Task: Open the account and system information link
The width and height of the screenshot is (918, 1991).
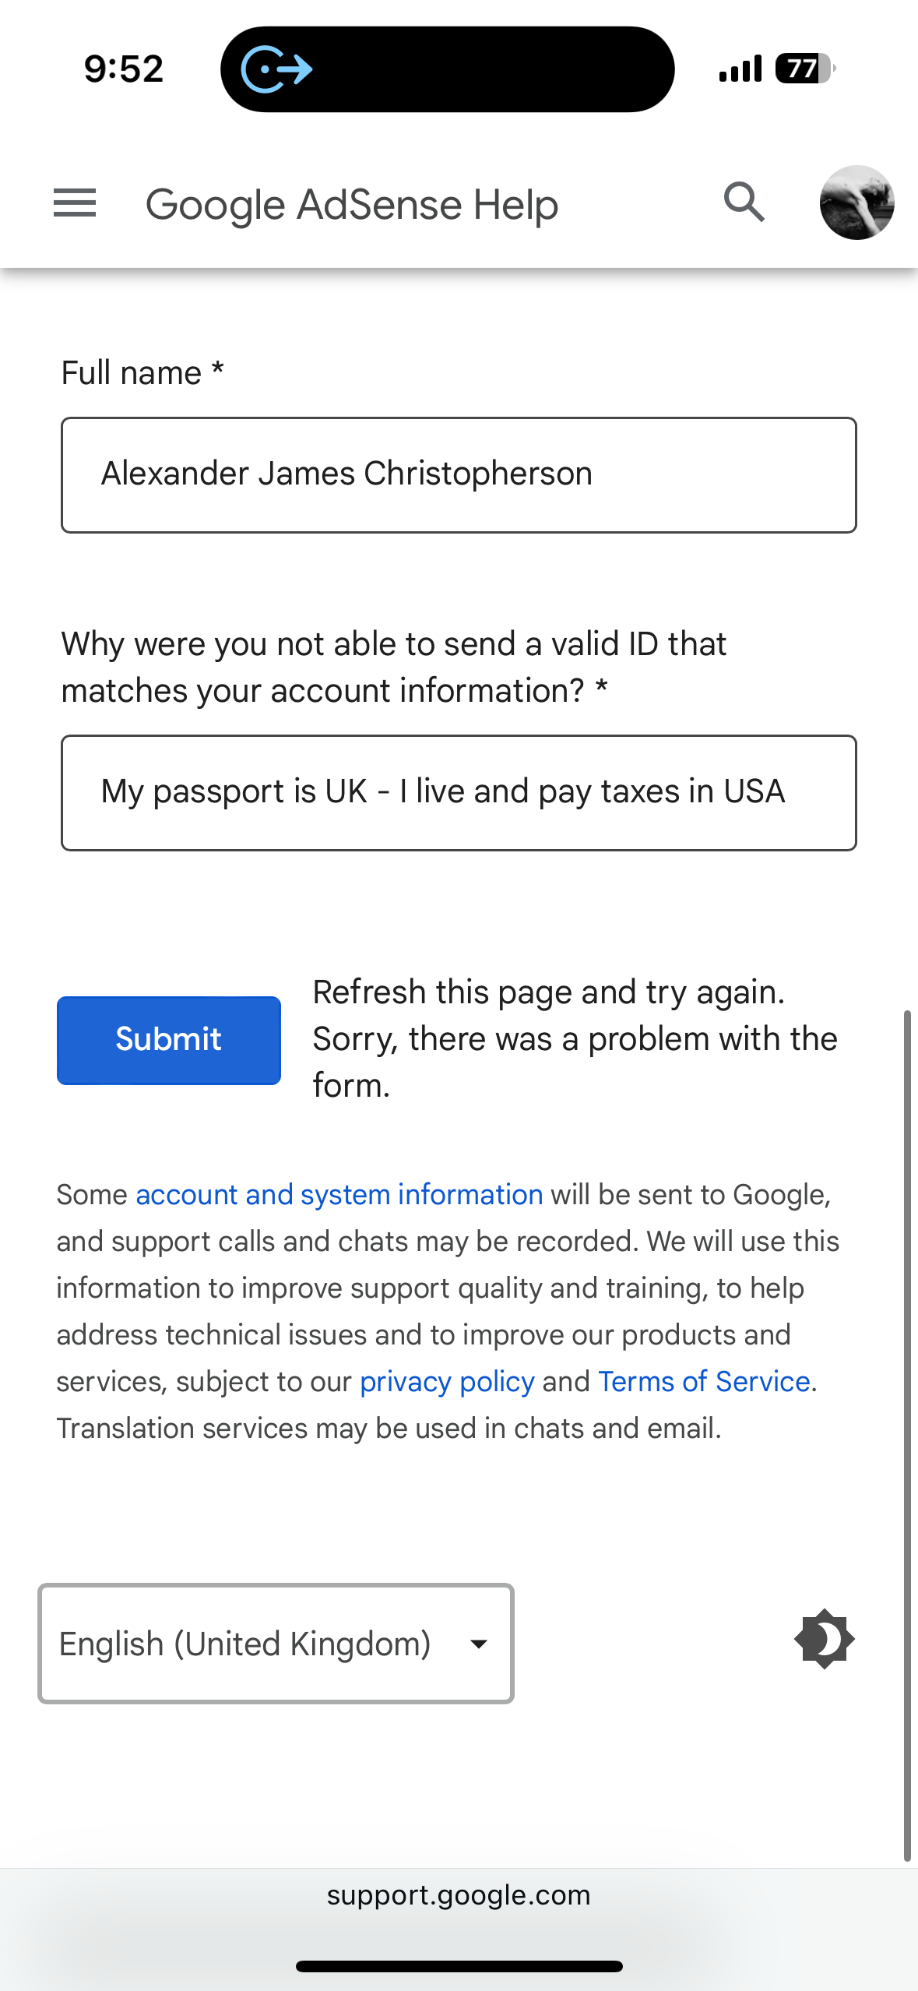Action: 339,1194
